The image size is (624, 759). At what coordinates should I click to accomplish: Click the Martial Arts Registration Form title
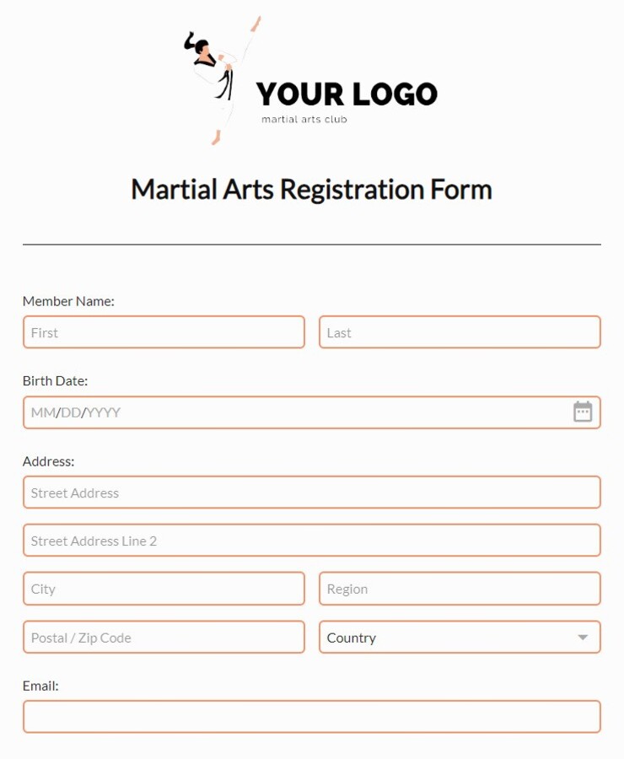pyautogui.click(x=311, y=189)
